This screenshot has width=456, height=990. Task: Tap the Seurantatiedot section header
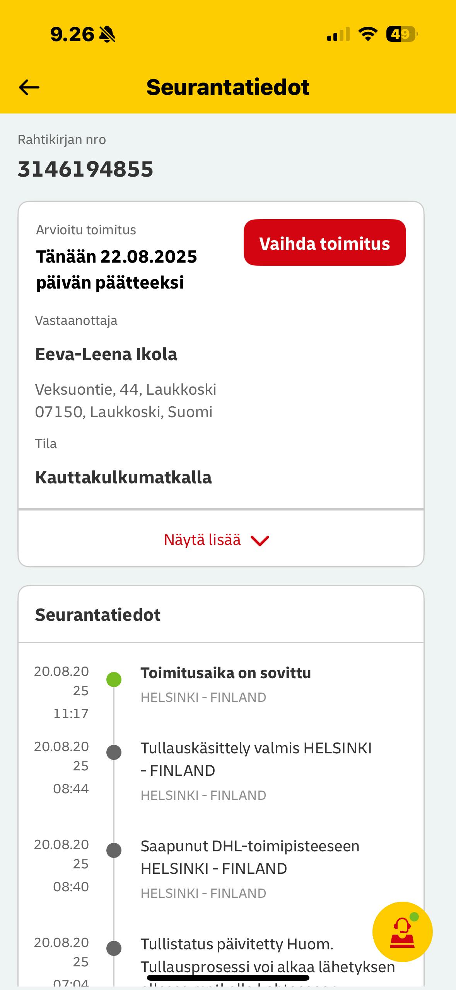click(x=98, y=615)
